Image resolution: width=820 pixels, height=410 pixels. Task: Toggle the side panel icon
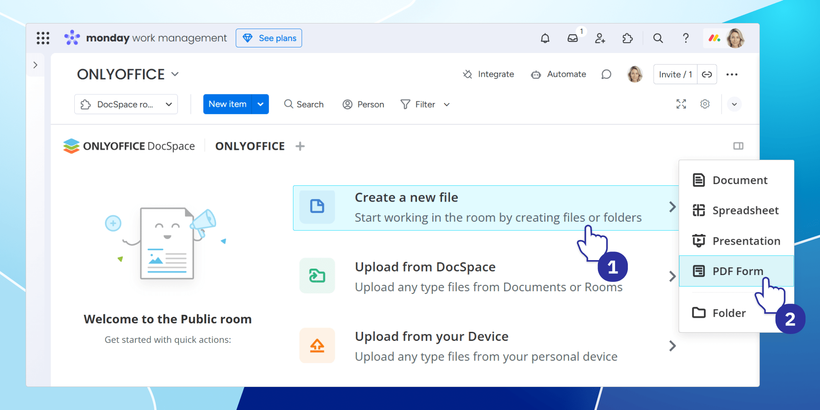pyautogui.click(x=738, y=146)
